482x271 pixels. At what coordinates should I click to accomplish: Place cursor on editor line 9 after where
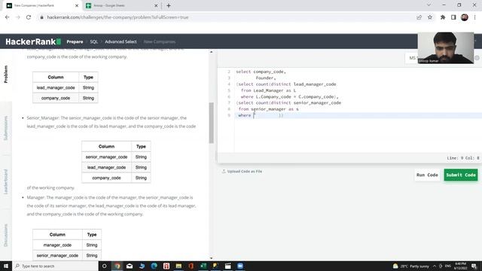[x=255, y=115]
